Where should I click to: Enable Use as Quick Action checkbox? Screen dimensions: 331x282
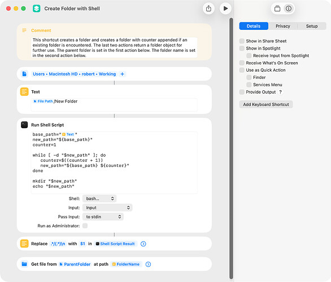click(242, 70)
